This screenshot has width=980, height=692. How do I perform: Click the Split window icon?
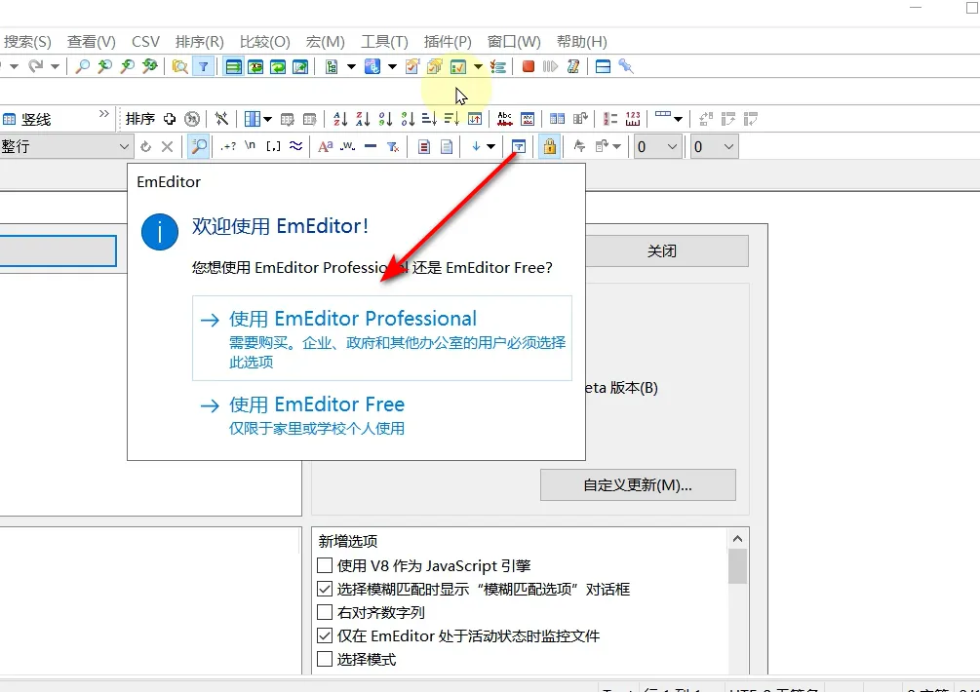pyautogui.click(x=604, y=66)
